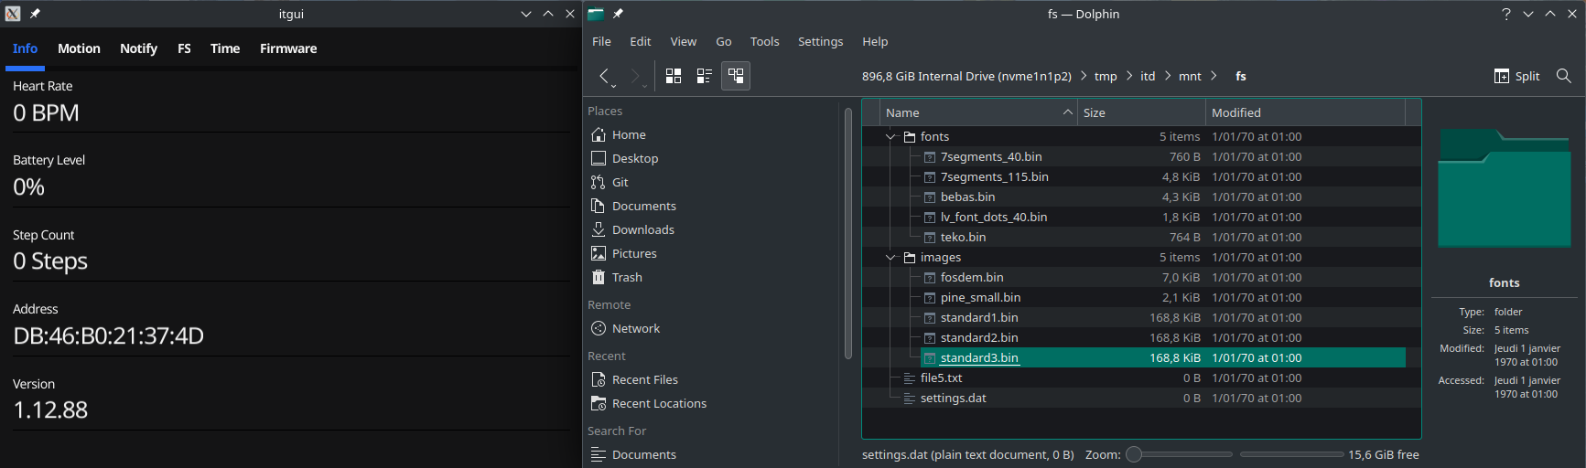Click the Back navigation arrow in Dolphin

(x=604, y=76)
